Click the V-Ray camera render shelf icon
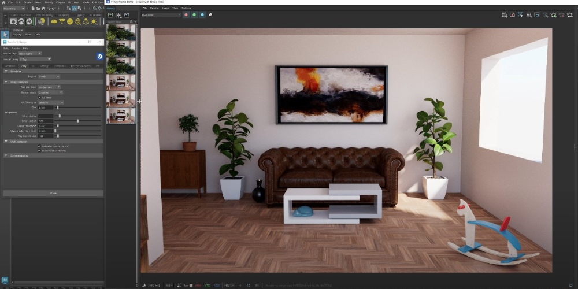Image resolution: width=578 pixels, height=289 pixels. (x=13, y=22)
